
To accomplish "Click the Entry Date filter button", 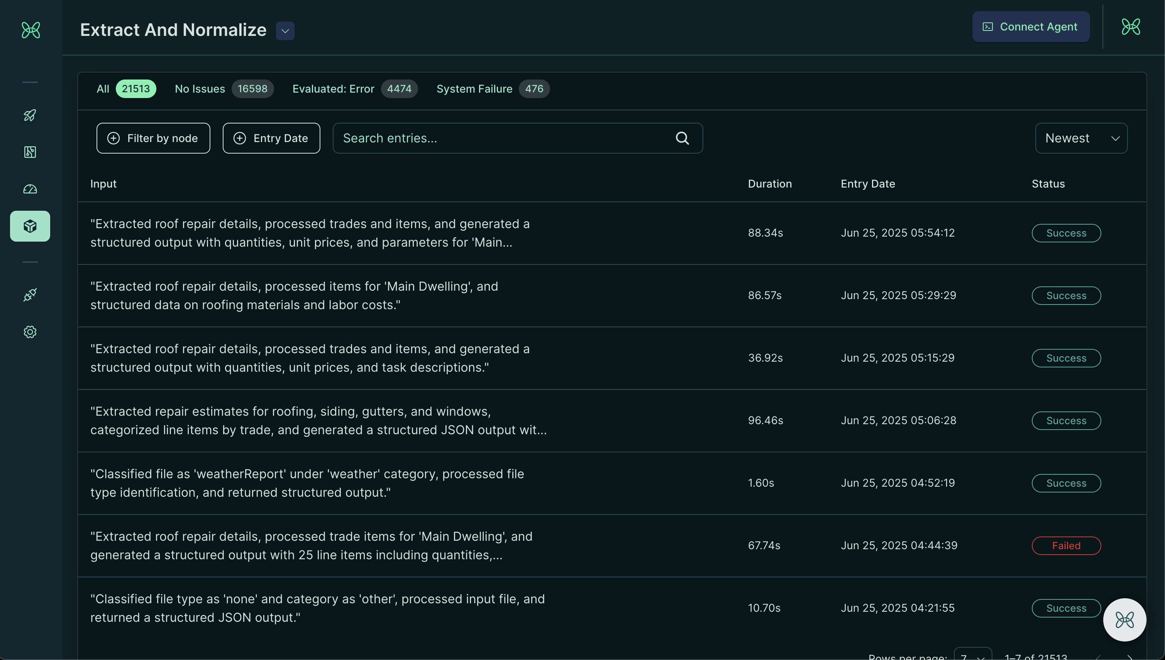I will click(271, 138).
